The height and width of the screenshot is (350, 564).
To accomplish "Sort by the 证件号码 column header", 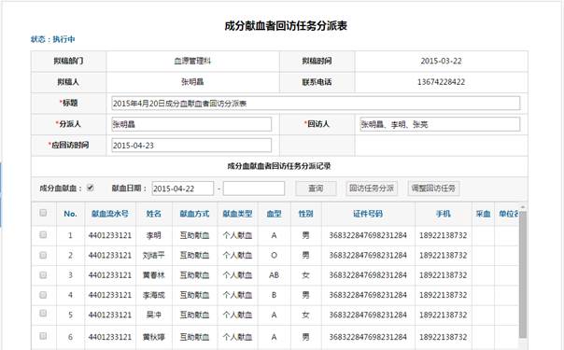I will click(368, 214).
